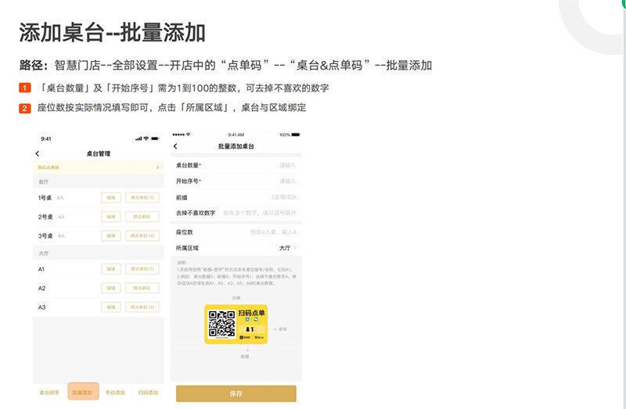
Task: Switch to the 扫码添加 bottom tab
Action: tap(148, 393)
